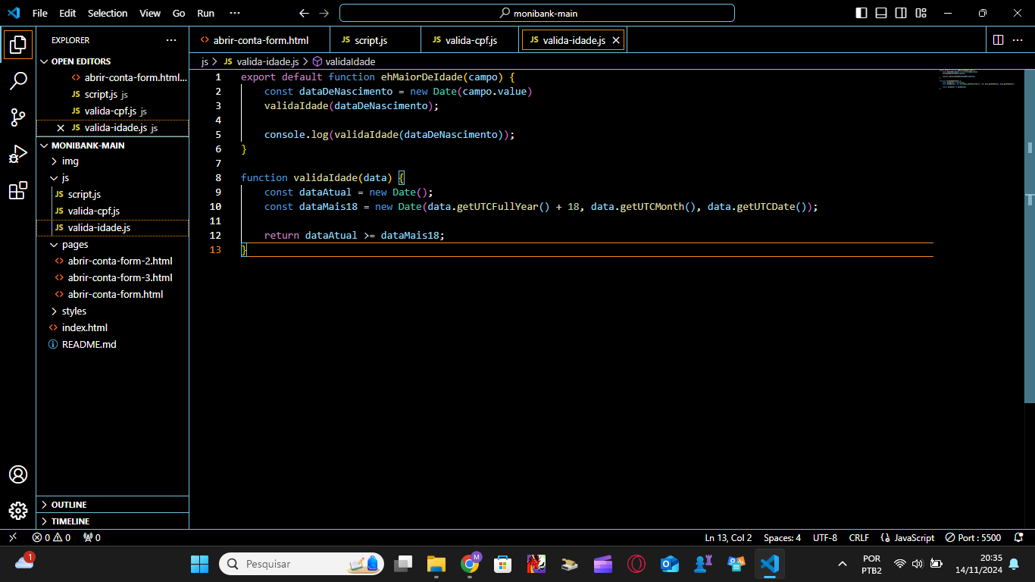Expand the img folder
This screenshot has height=582, width=1035.
point(113,161)
